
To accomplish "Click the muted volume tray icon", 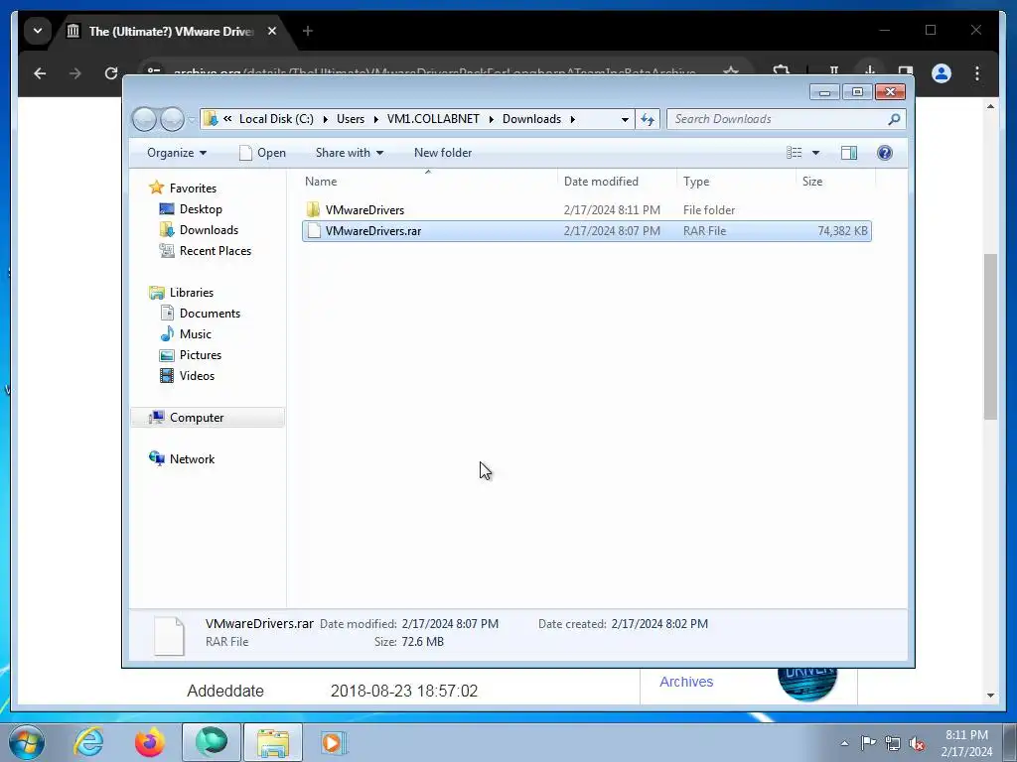I will [917, 743].
